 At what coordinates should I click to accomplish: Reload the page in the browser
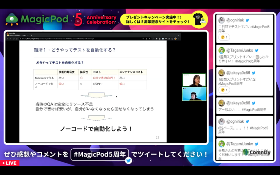pyautogui.click(x=14, y=39)
